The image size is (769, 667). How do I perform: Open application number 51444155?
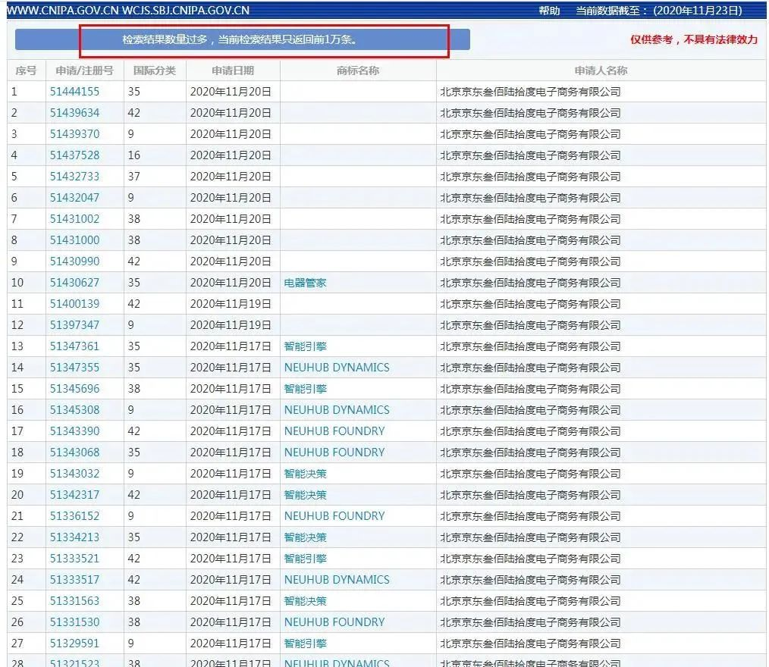click(74, 92)
